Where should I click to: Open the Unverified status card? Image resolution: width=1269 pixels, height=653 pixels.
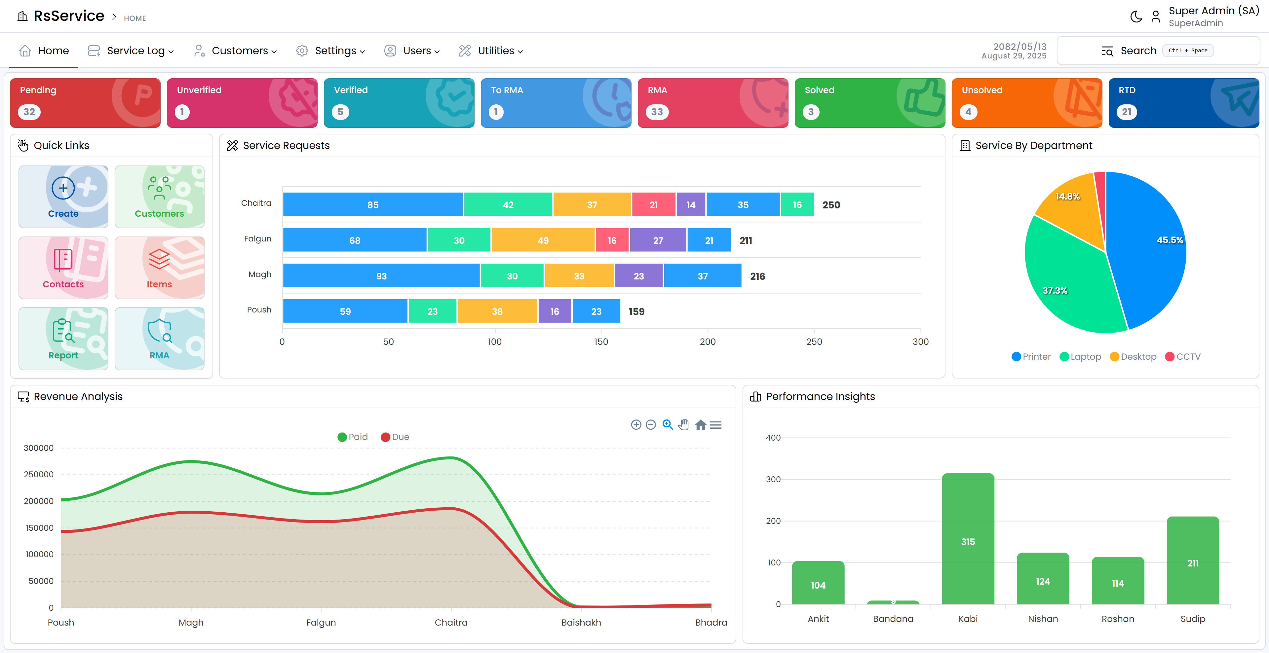[242, 103]
